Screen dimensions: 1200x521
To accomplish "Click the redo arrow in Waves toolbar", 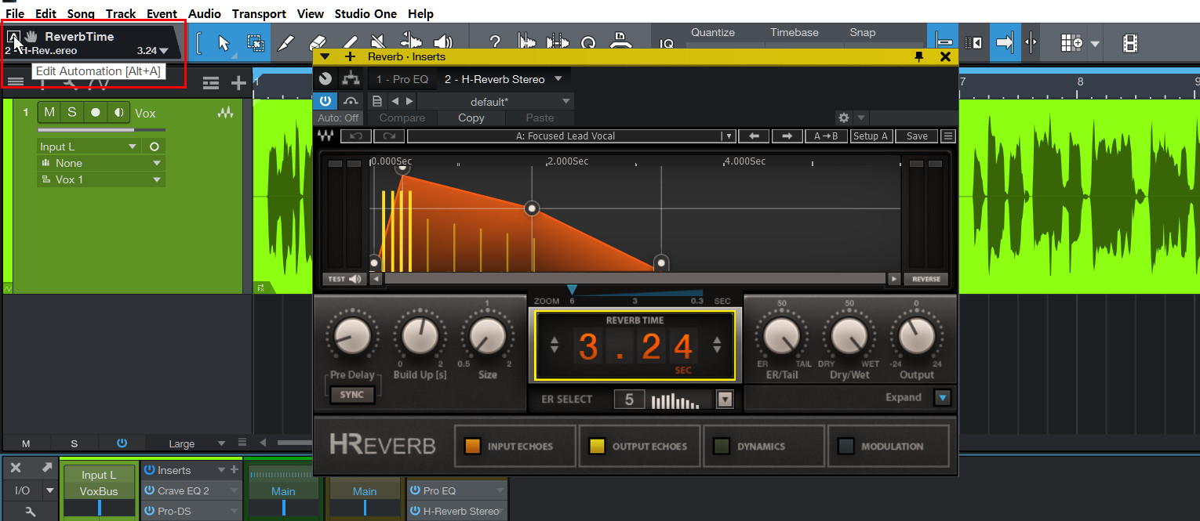I will pyautogui.click(x=389, y=136).
